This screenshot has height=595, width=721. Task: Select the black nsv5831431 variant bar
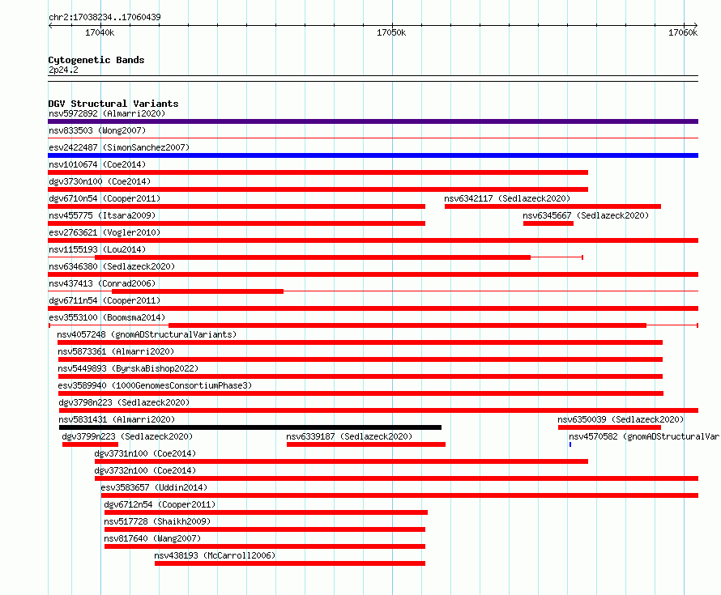pyautogui.click(x=250, y=427)
